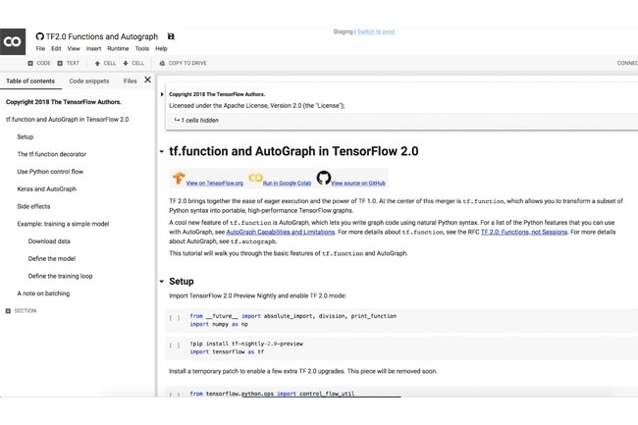
Task: Jump to The tf.function decorator entry
Action: pos(52,154)
